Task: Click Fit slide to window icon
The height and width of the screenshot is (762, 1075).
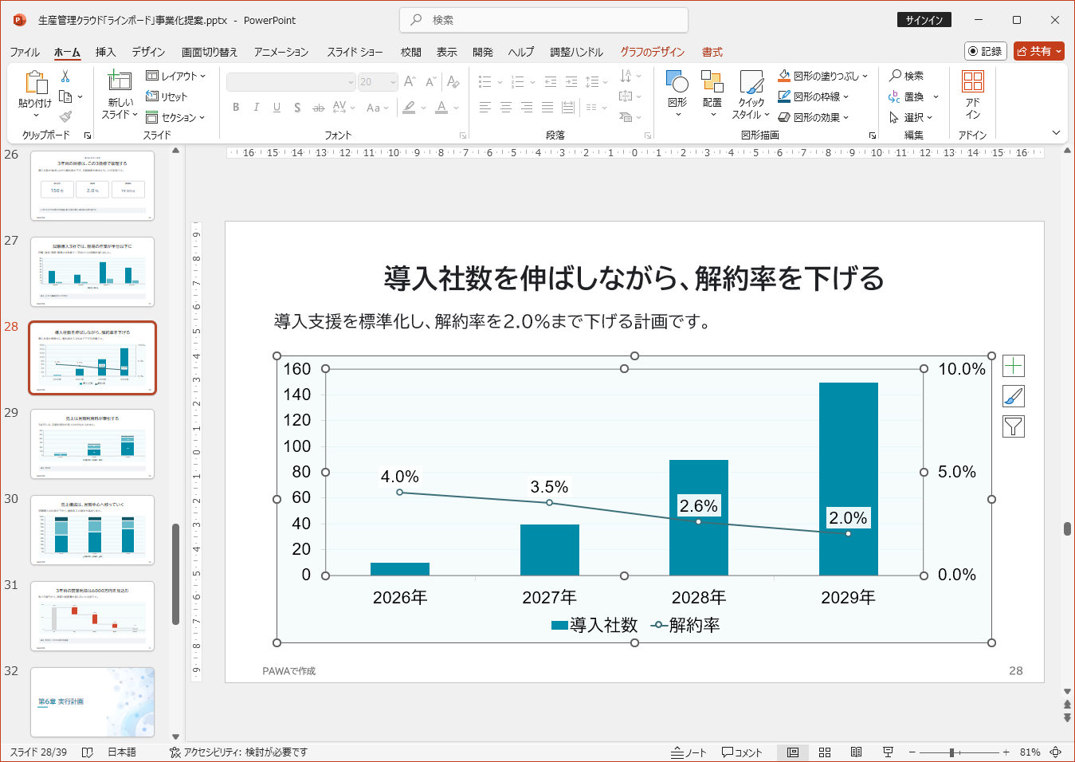Action: (1056, 752)
